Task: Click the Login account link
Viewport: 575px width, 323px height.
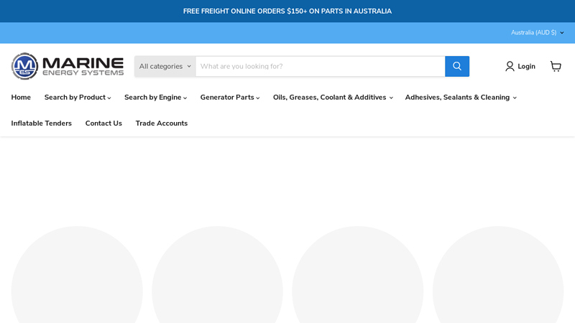Action: 520,66
